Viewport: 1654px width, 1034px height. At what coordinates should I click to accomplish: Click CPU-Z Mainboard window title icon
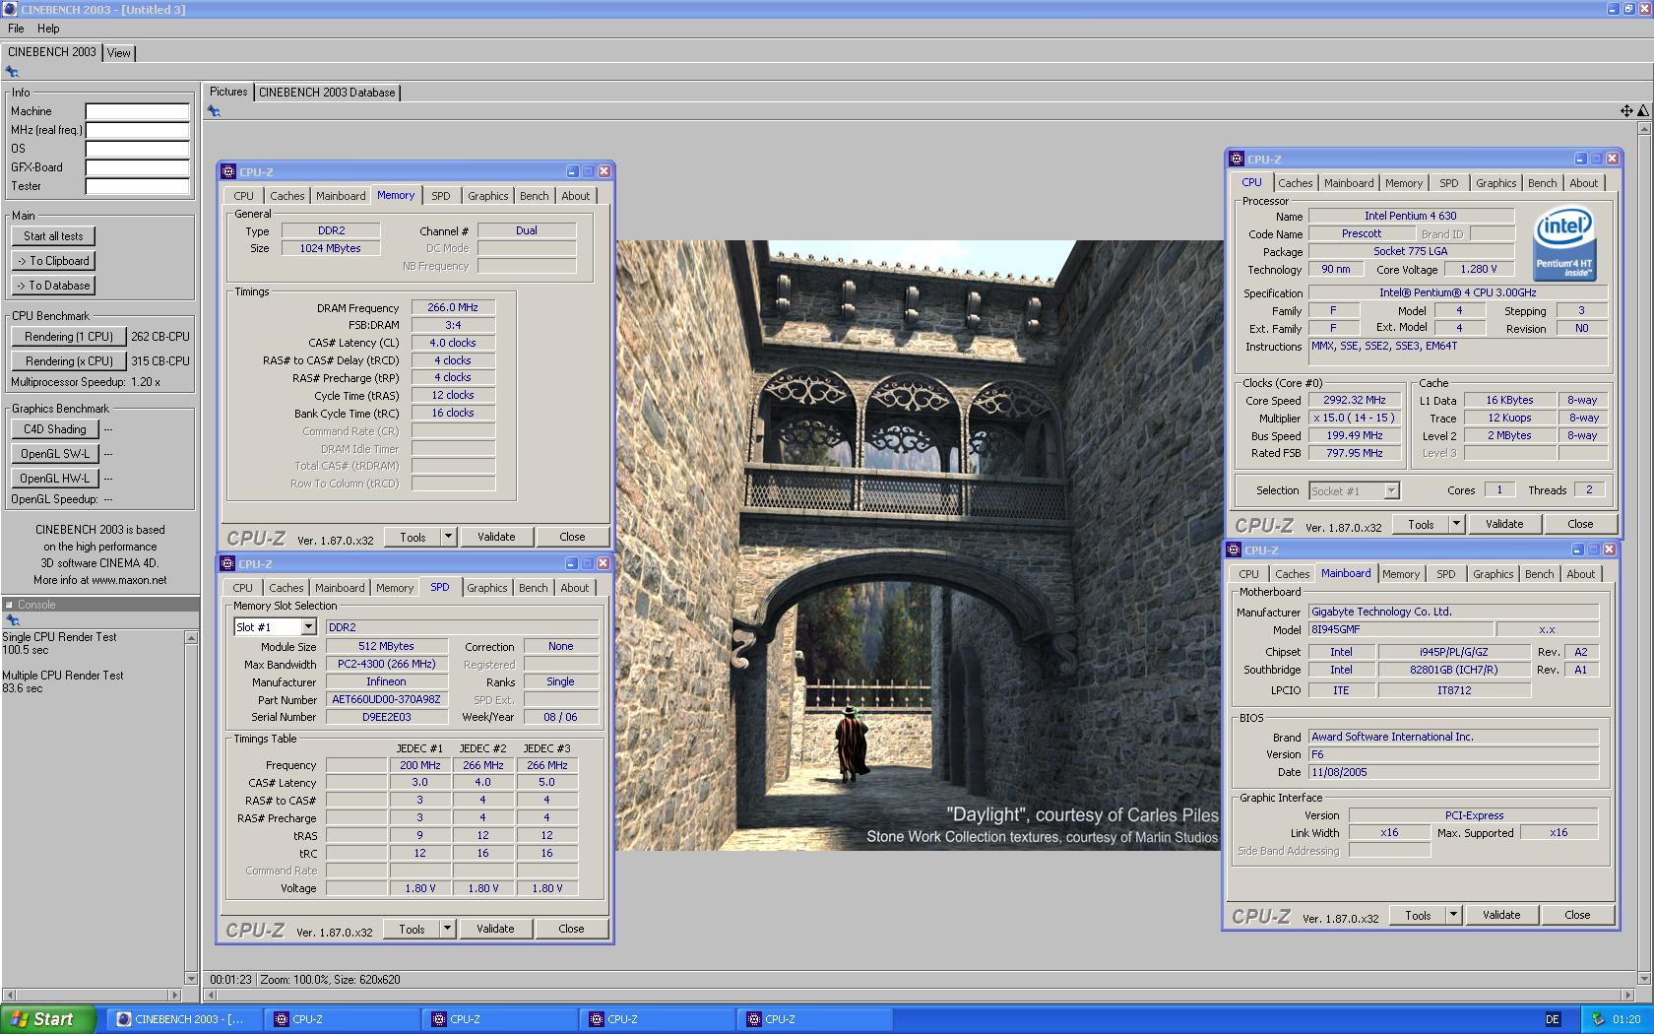[x=1234, y=549]
